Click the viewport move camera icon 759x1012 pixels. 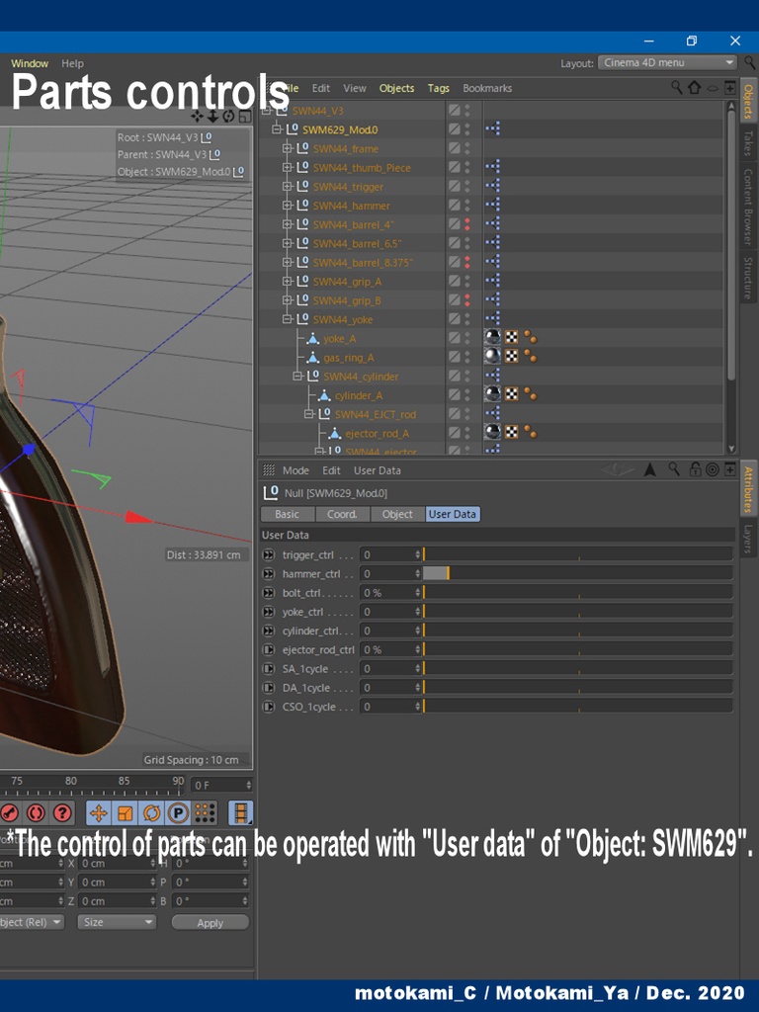(x=198, y=117)
